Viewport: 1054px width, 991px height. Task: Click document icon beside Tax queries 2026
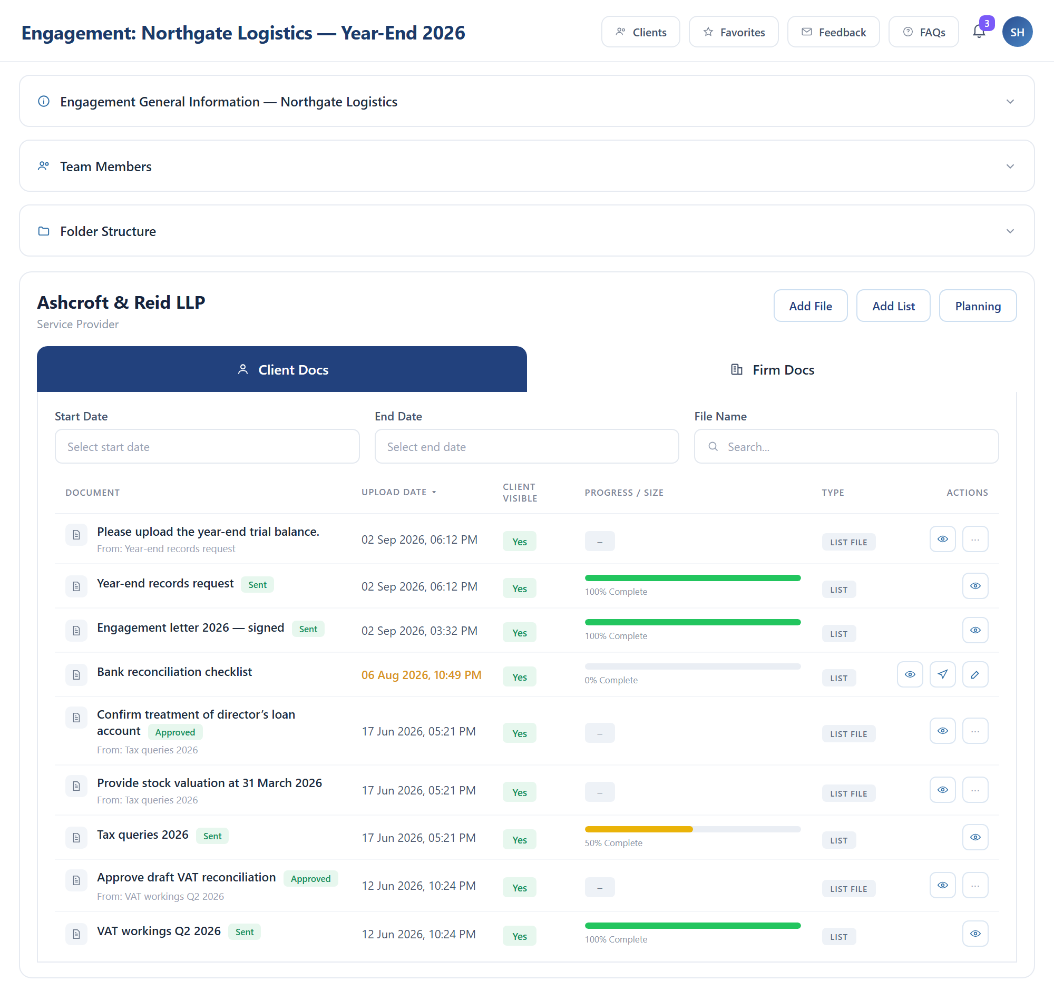76,837
